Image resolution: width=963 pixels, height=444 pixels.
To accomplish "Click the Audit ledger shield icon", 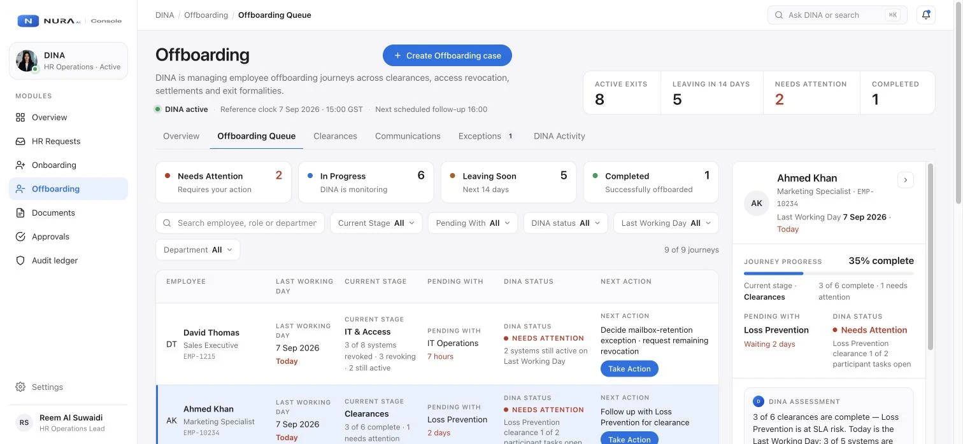I will tap(20, 261).
